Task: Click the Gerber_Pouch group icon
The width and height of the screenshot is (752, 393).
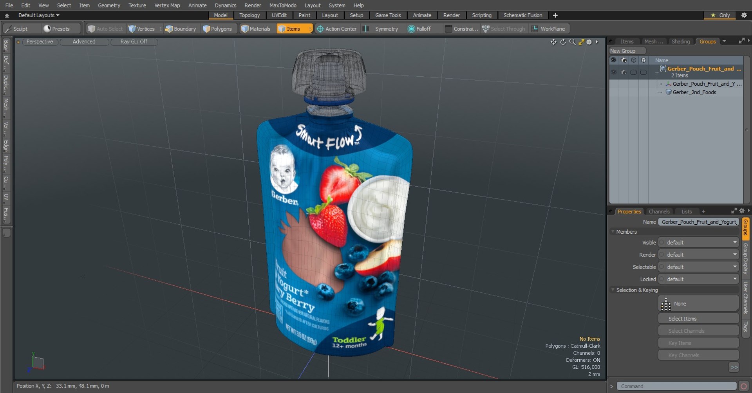Action: pyautogui.click(x=663, y=69)
